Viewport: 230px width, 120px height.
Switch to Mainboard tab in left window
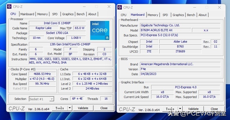tap(27, 14)
